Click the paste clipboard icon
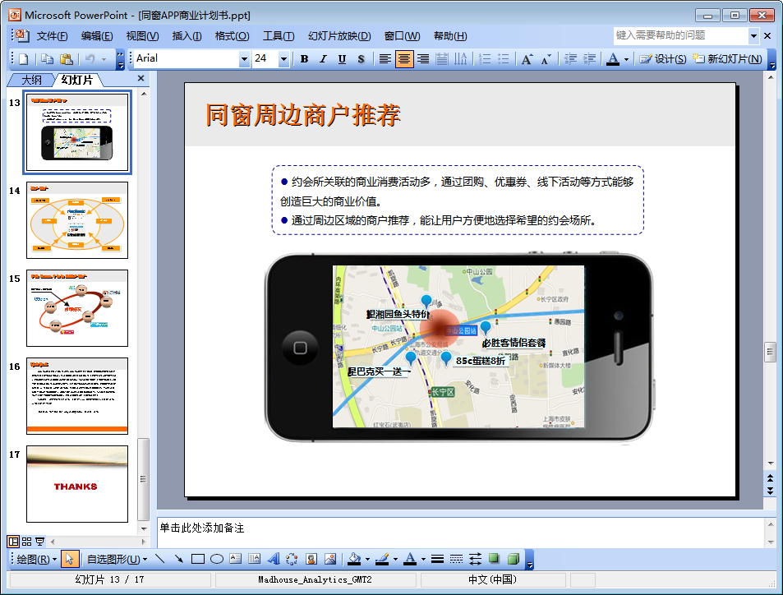The image size is (783, 595). click(67, 59)
